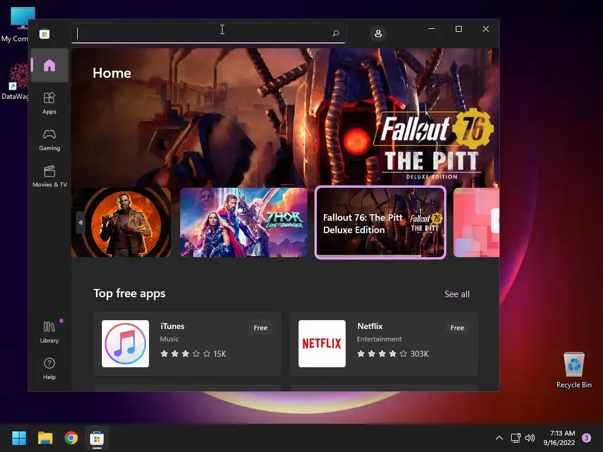Open the Library page
The height and width of the screenshot is (452, 603).
point(49,332)
